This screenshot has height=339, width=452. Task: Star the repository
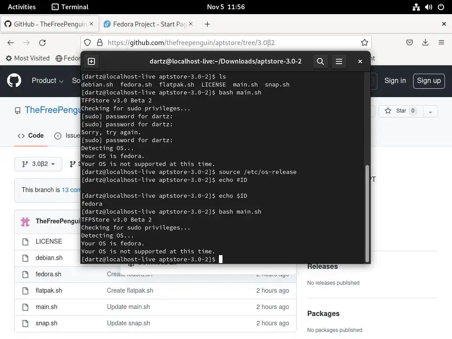[401, 111]
